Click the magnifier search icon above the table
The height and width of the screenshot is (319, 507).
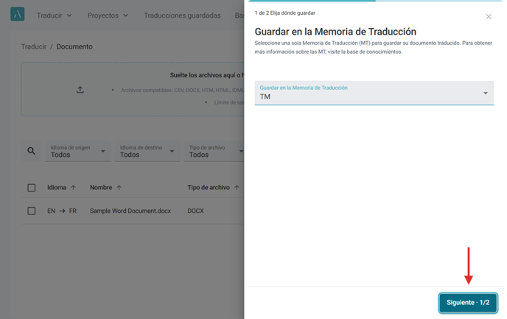click(x=32, y=151)
